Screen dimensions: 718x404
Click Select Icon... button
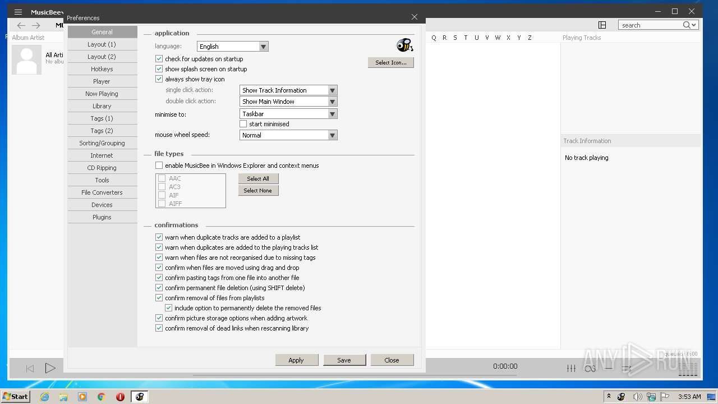[x=391, y=62]
